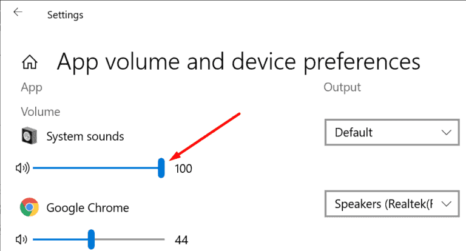Click the chevron in the Speakers combo box
Screen dimensions: 466x251
pyautogui.click(x=447, y=204)
